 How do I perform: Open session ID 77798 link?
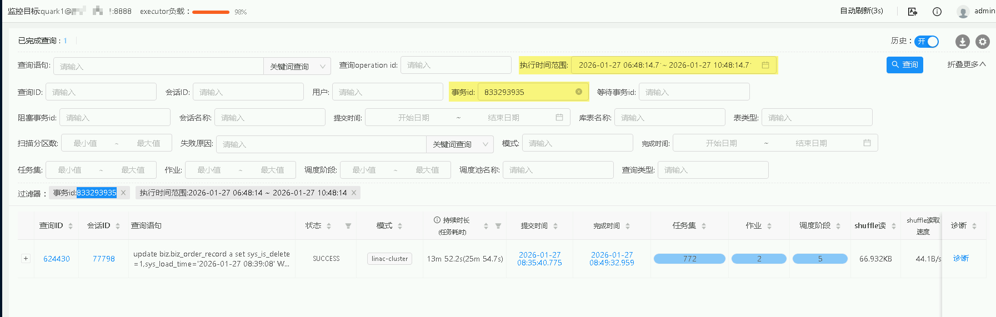[104, 259]
